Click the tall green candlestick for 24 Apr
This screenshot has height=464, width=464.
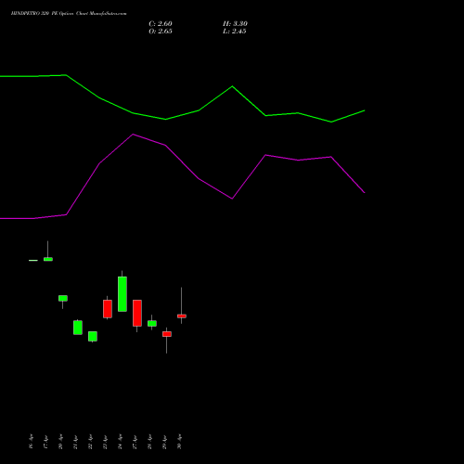[x=122, y=294]
